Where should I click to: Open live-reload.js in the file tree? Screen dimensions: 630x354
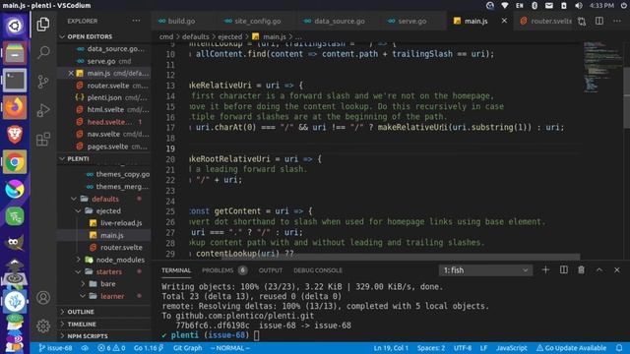121,223
